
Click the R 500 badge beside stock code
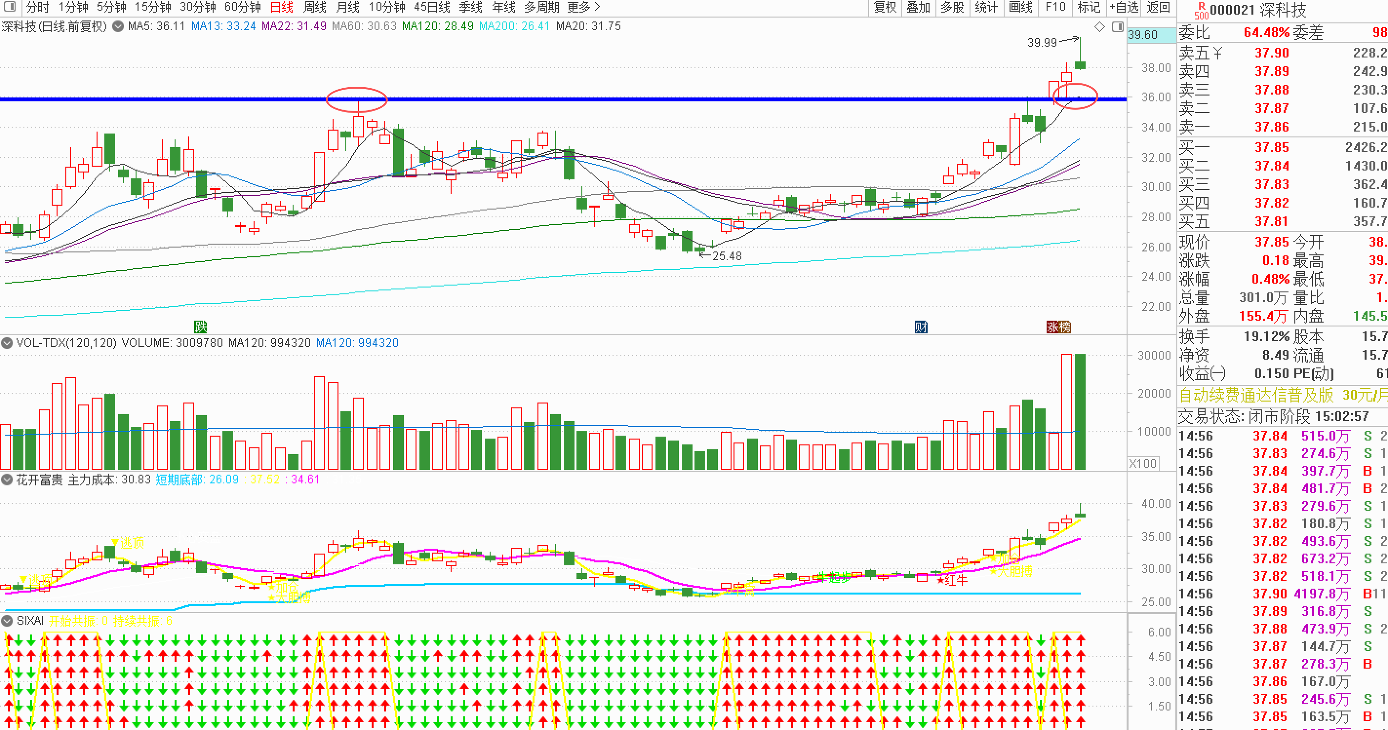click(x=1201, y=11)
